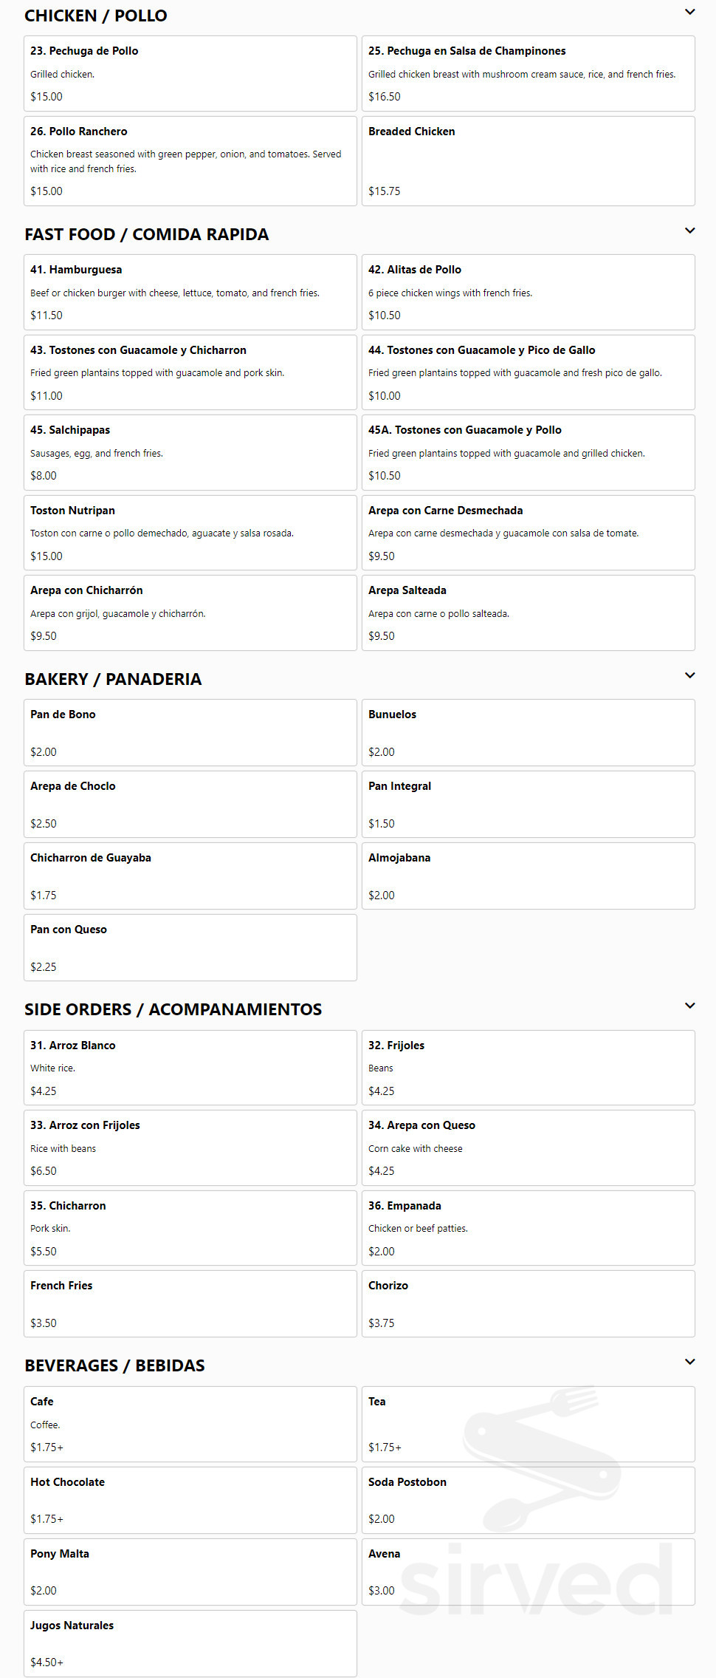Viewport: 716px width, 1678px height.
Task: Click the 45. Salchipapas item
Action: coord(190,453)
